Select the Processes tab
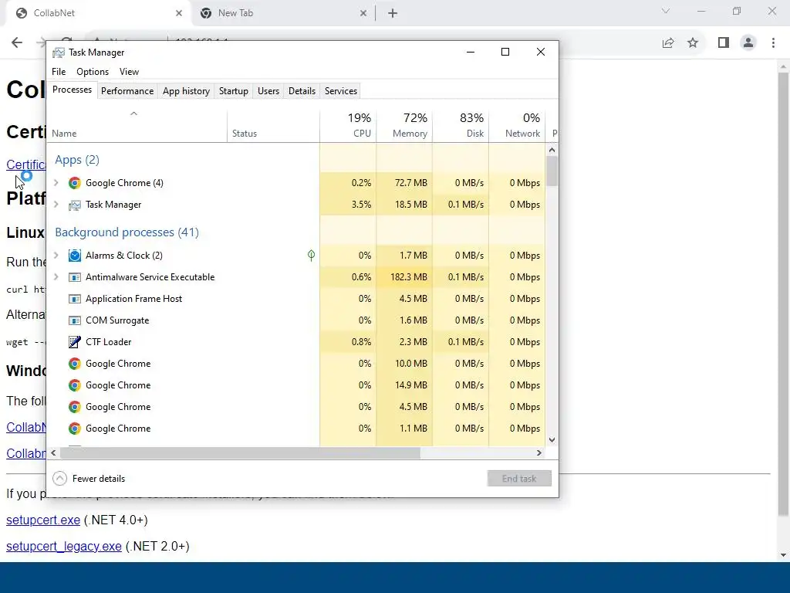Image resolution: width=790 pixels, height=593 pixels. tap(72, 90)
